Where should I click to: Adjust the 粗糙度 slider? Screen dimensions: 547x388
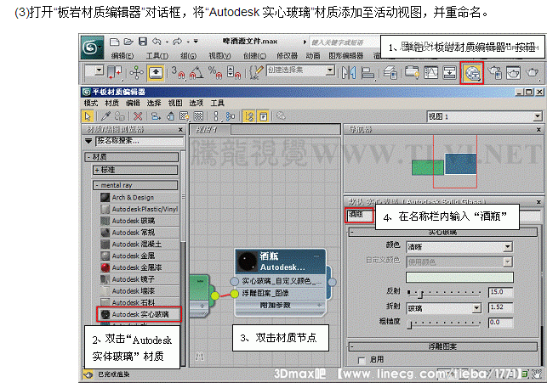(410, 324)
